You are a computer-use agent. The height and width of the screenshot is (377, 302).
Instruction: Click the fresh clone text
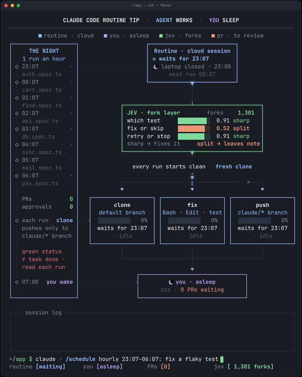pyautogui.click(x=234, y=167)
